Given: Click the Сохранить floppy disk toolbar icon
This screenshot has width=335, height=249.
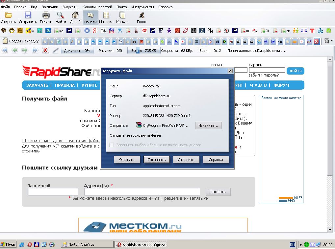Looking at the screenshot, I should point(28,15).
